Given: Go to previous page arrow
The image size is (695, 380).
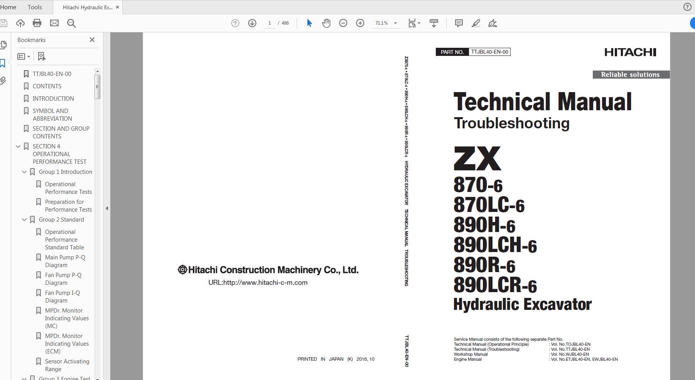Looking at the screenshot, I should (235, 23).
